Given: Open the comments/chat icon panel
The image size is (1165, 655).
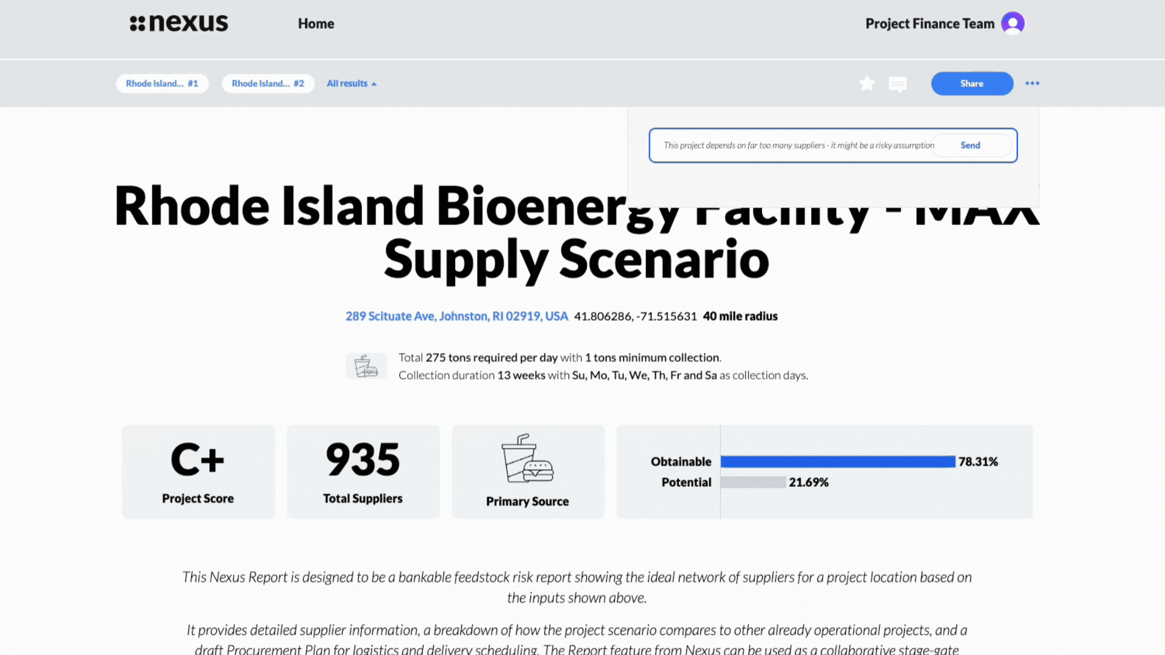Looking at the screenshot, I should 898,83.
